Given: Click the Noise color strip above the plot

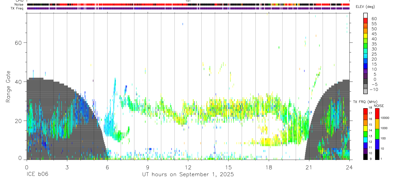Looking at the screenshot, I should coord(188,4).
